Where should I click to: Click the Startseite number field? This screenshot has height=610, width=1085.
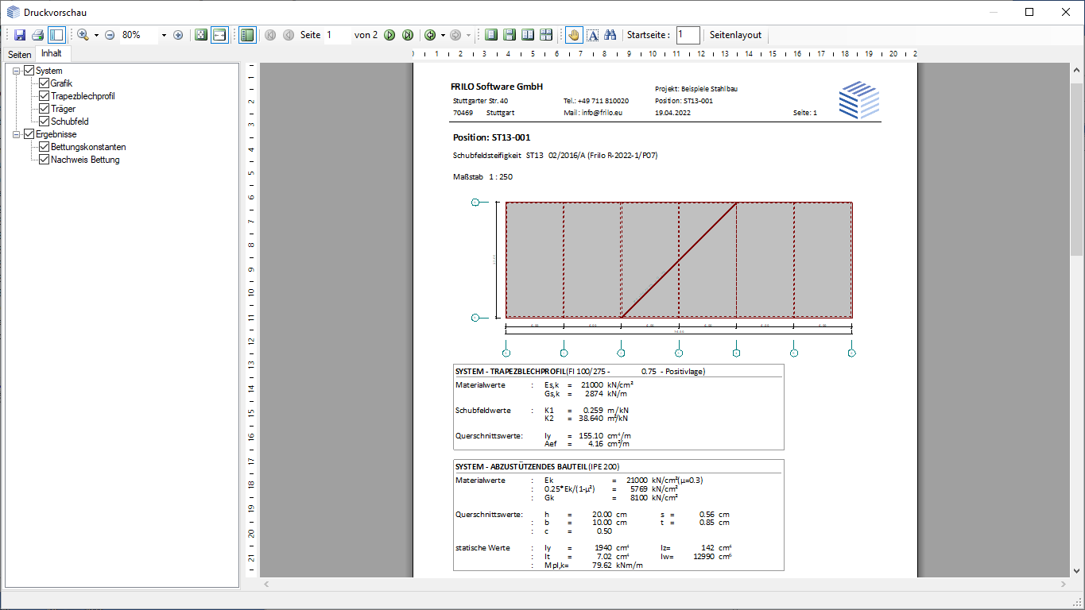(688, 35)
